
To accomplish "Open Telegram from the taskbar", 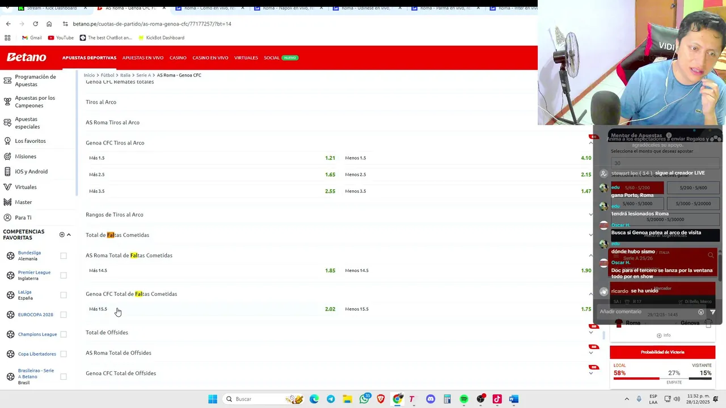I will (x=331, y=399).
